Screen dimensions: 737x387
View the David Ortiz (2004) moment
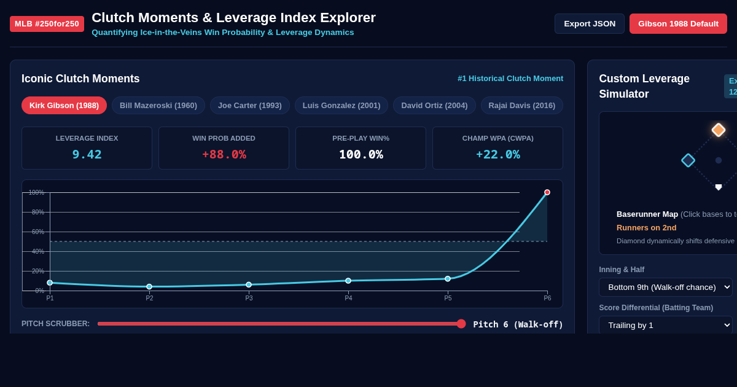[434, 105]
